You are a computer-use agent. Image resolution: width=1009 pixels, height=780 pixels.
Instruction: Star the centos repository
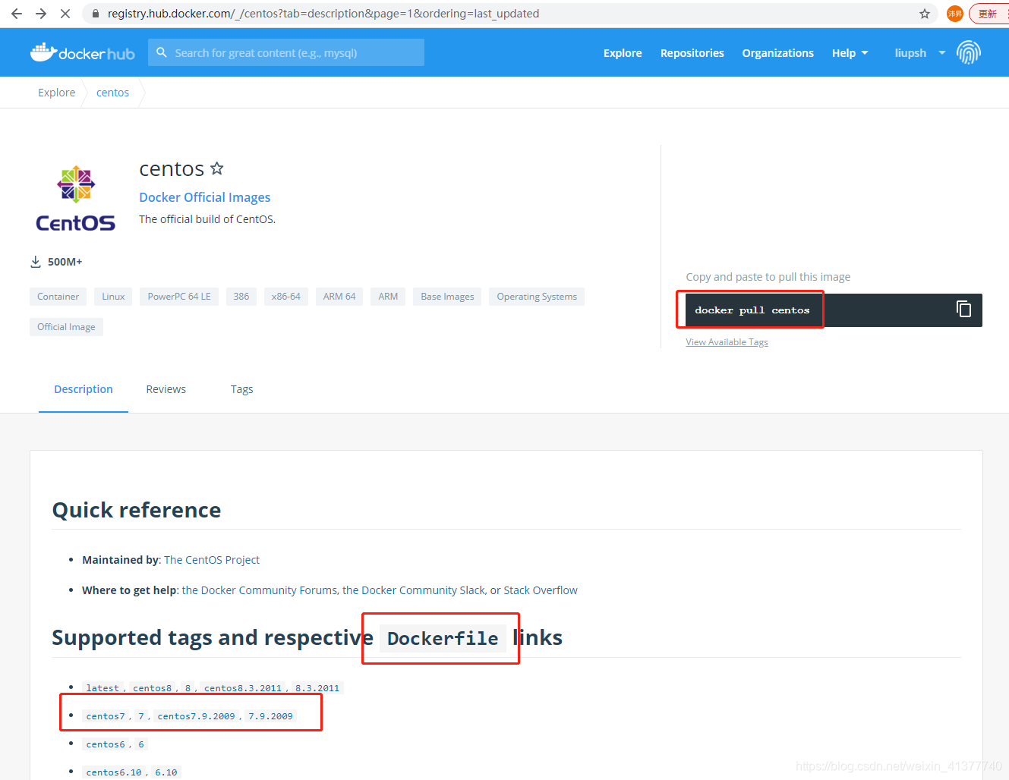(x=217, y=168)
